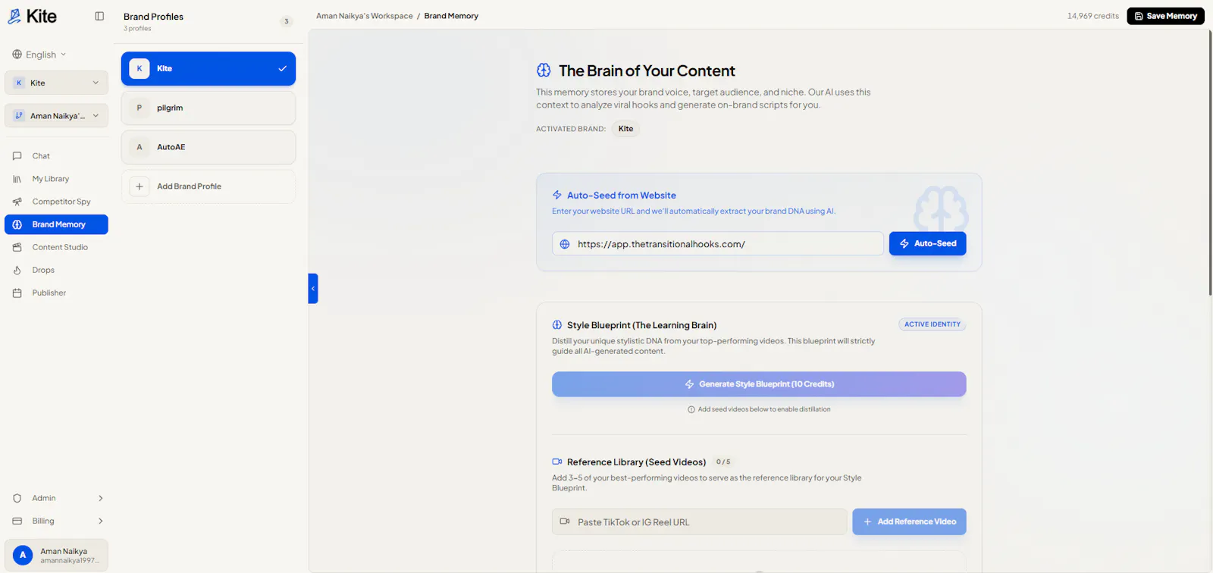Click Add Brand Profile
Screen dimensions: 1213x573
[208, 186]
